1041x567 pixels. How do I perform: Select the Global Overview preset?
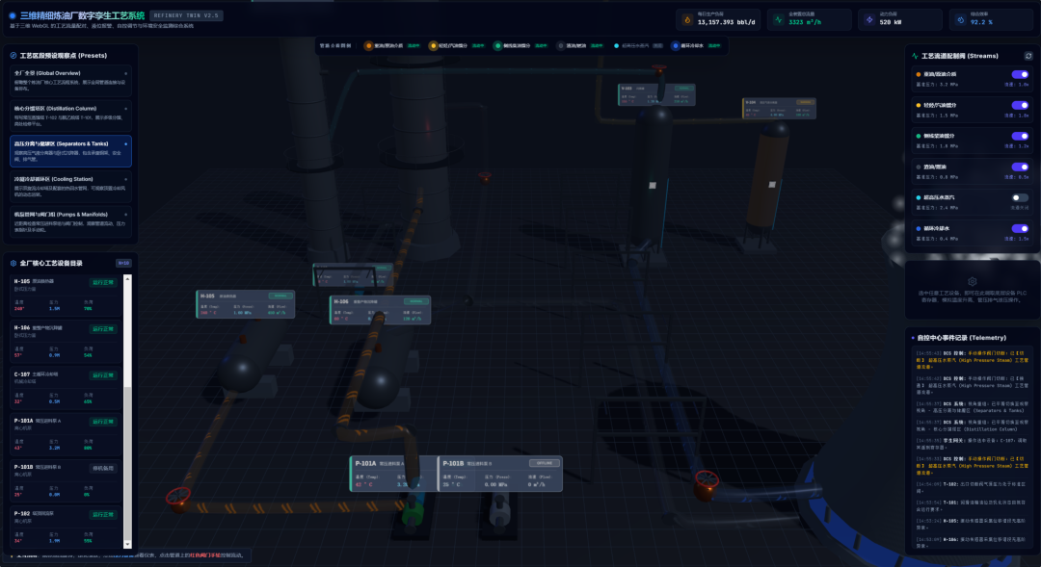point(70,80)
